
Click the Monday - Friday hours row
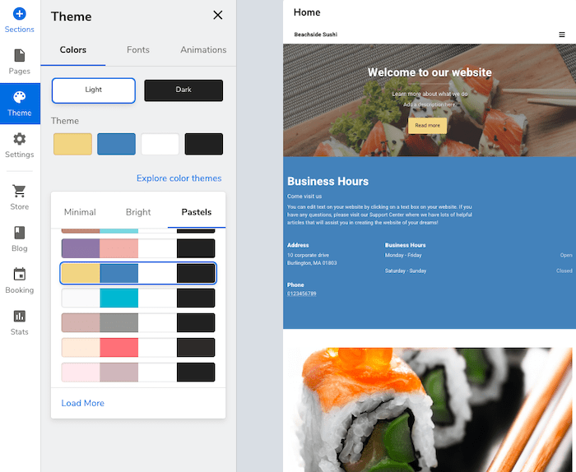[x=478, y=255]
